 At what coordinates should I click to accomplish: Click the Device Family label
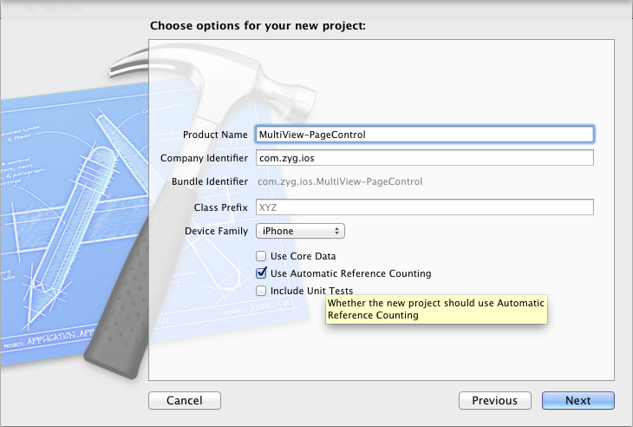click(x=217, y=231)
